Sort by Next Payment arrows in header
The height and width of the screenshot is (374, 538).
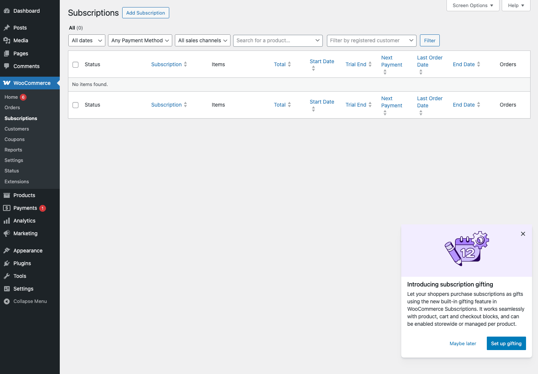click(x=385, y=72)
